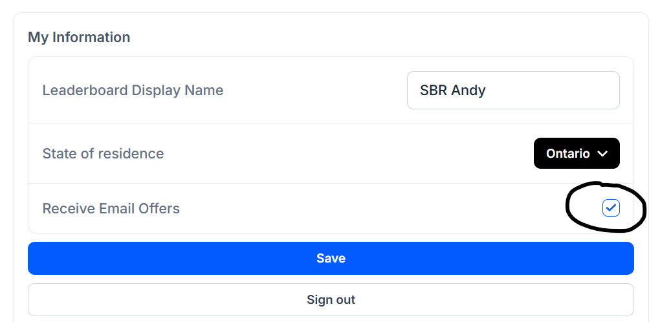Click the blue checkmark icon
The height and width of the screenshot is (322, 660).
click(x=611, y=208)
